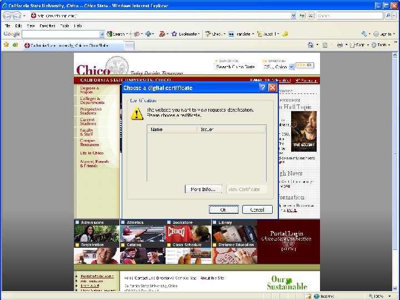The height and width of the screenshot is (300, 400).
Task: Open a new blank tab
Action: [129, 46]
